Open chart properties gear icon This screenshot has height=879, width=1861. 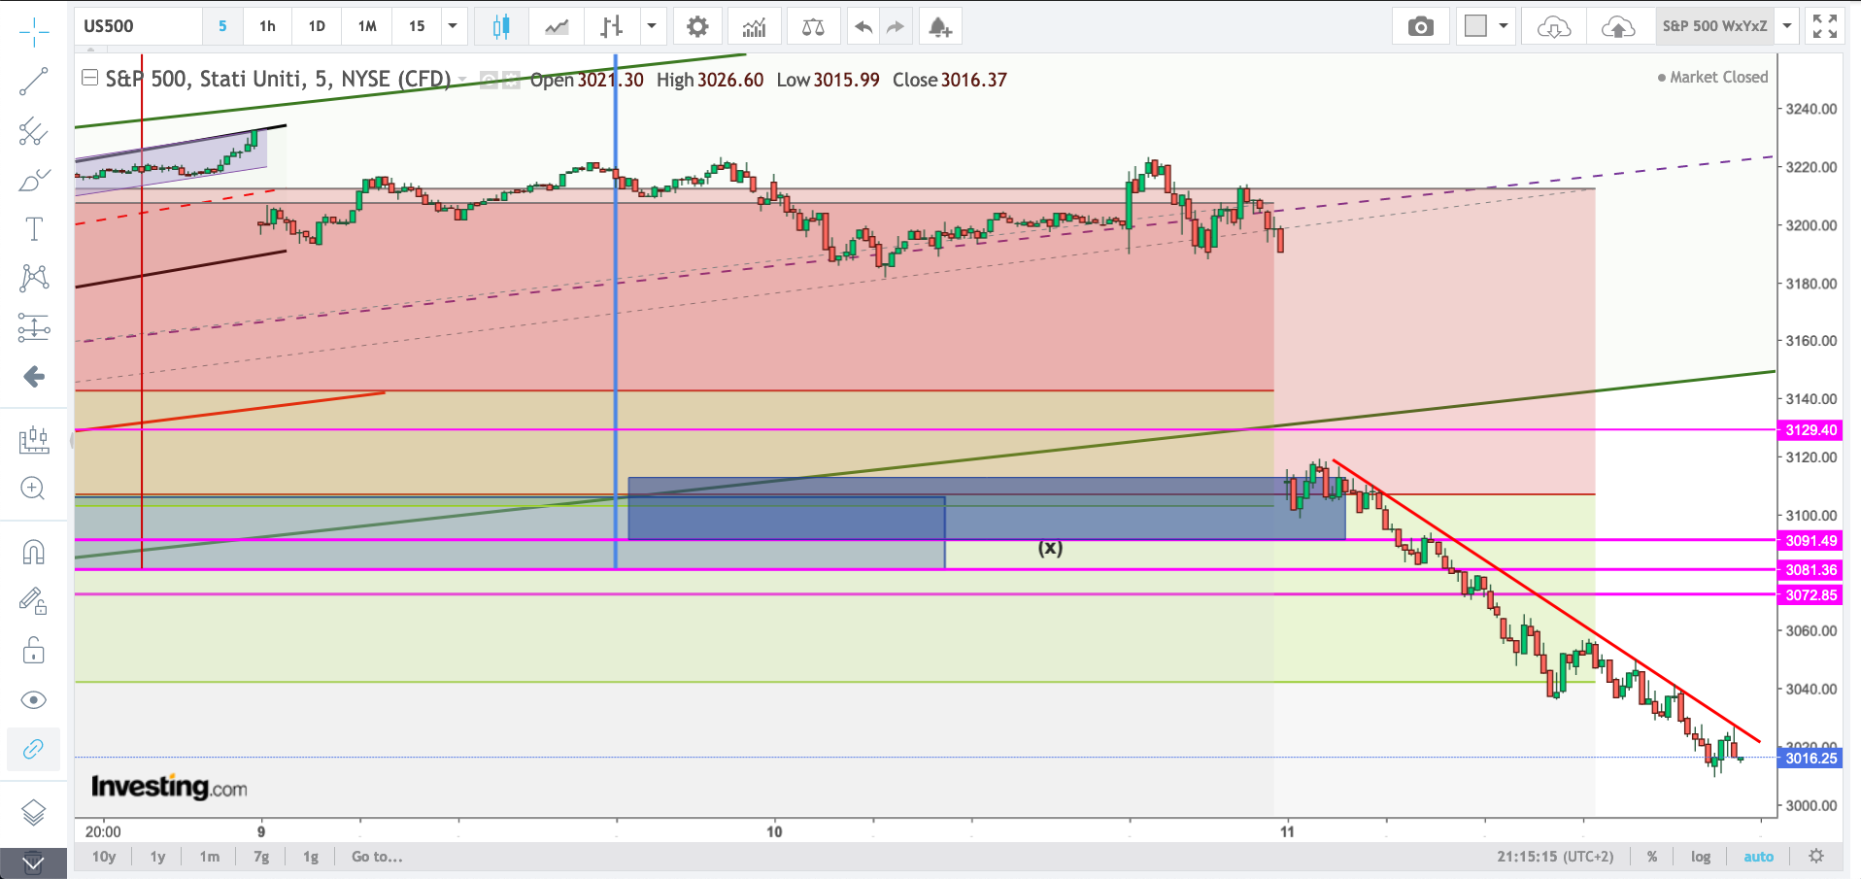(x=697, y=26)
